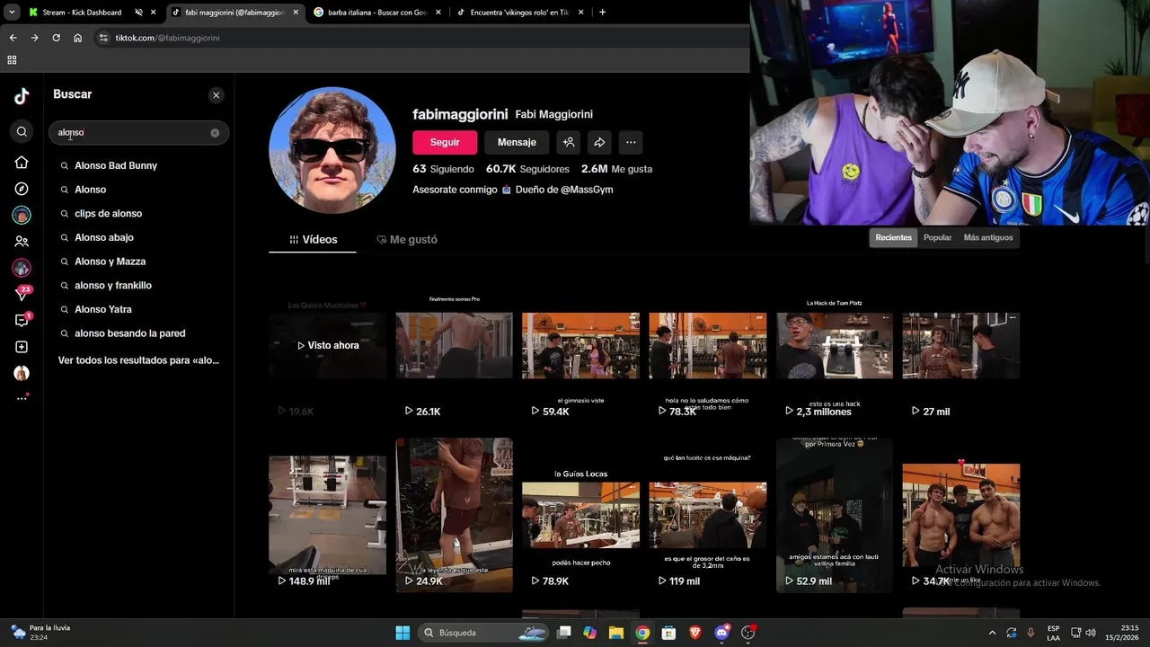Click the sidebar search magnifier icon
Image resolution: width=1150 pixels, height=647 pixels.
point(22,132)
